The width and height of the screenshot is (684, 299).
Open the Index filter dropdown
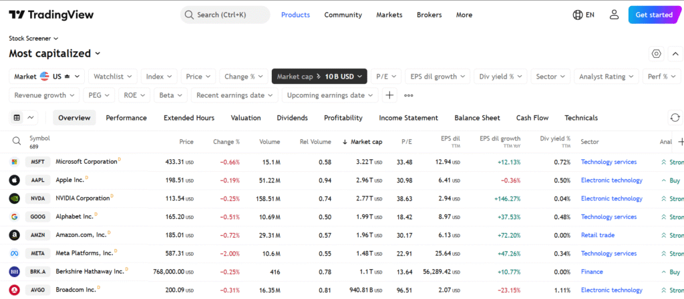(159, 77)
